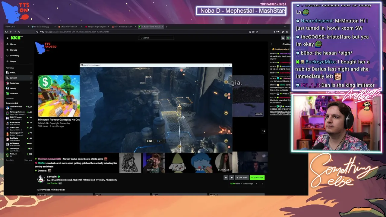Toggle the browser sidebar panel icon

point(6,32)
